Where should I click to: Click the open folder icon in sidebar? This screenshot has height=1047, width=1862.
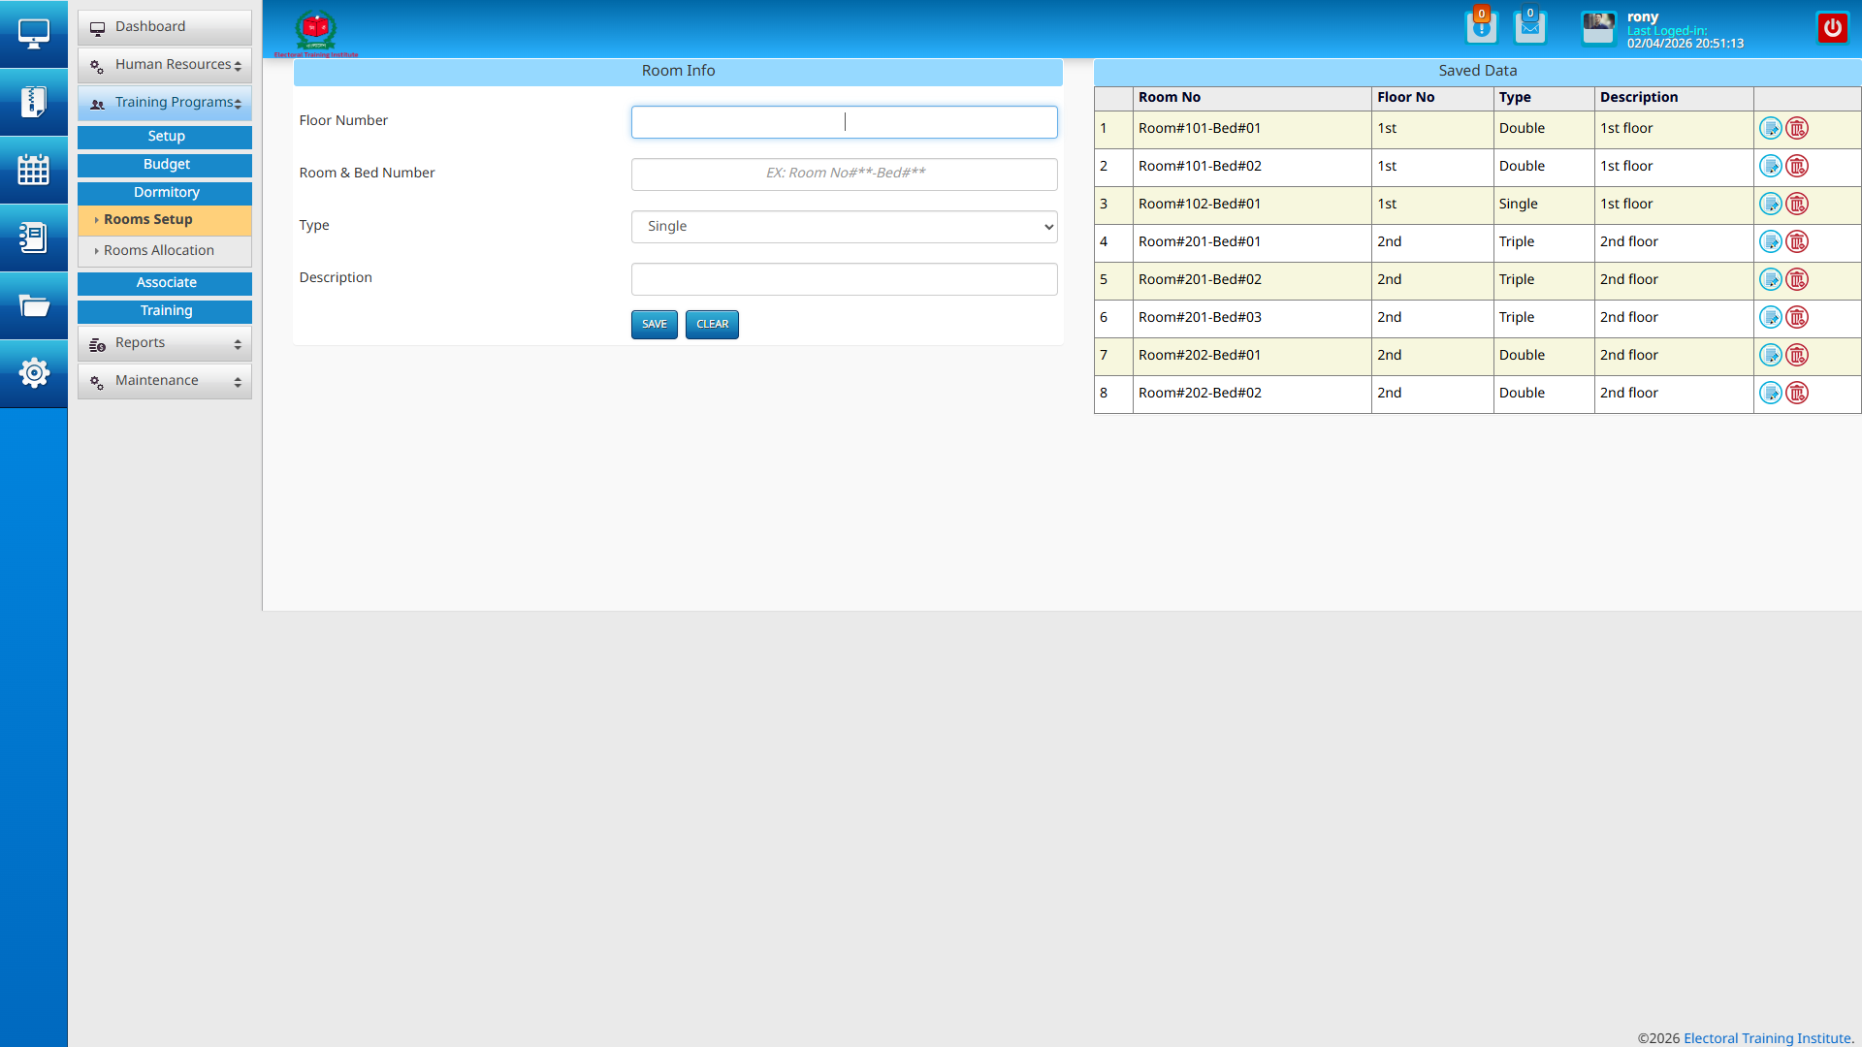point(34,306)
